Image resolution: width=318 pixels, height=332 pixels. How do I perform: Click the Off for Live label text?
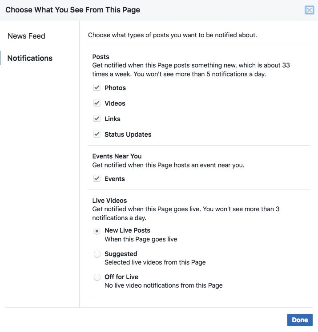pos(121,277)
